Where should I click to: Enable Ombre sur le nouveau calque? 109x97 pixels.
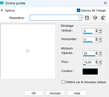click(63, 82)
